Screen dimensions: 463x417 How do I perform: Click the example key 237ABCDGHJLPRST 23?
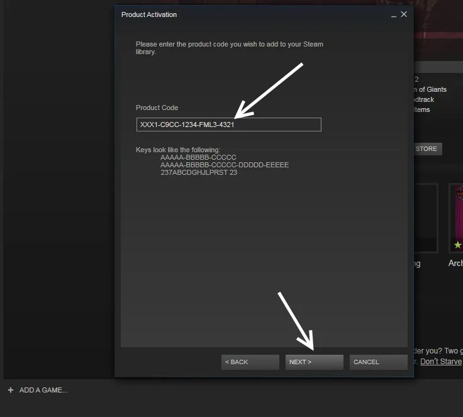click(199, 172)
